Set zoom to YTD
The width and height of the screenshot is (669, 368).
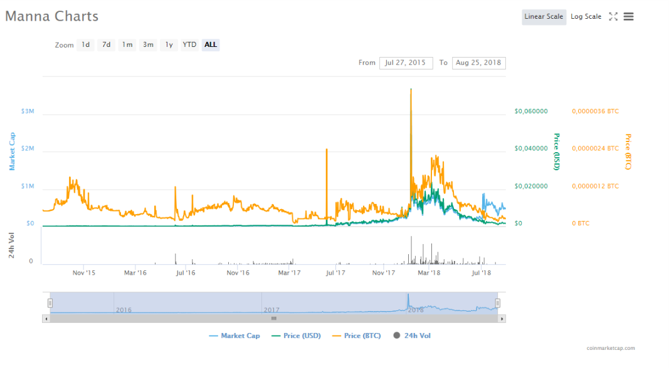pyautogui.click(x=189, y=44)
